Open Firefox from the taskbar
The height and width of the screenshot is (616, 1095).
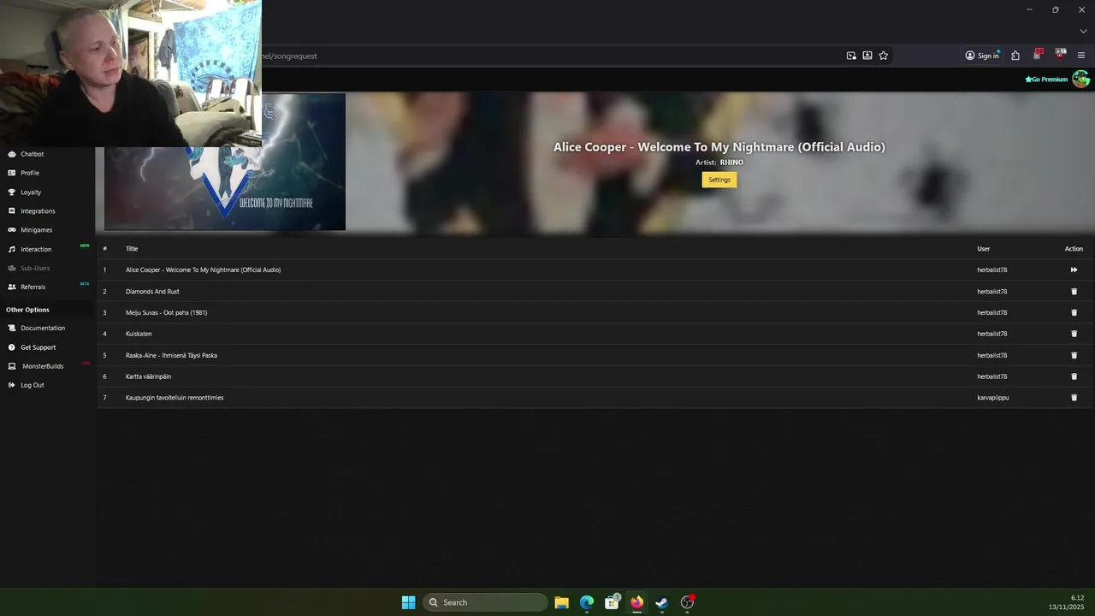[x=636, y=602]
